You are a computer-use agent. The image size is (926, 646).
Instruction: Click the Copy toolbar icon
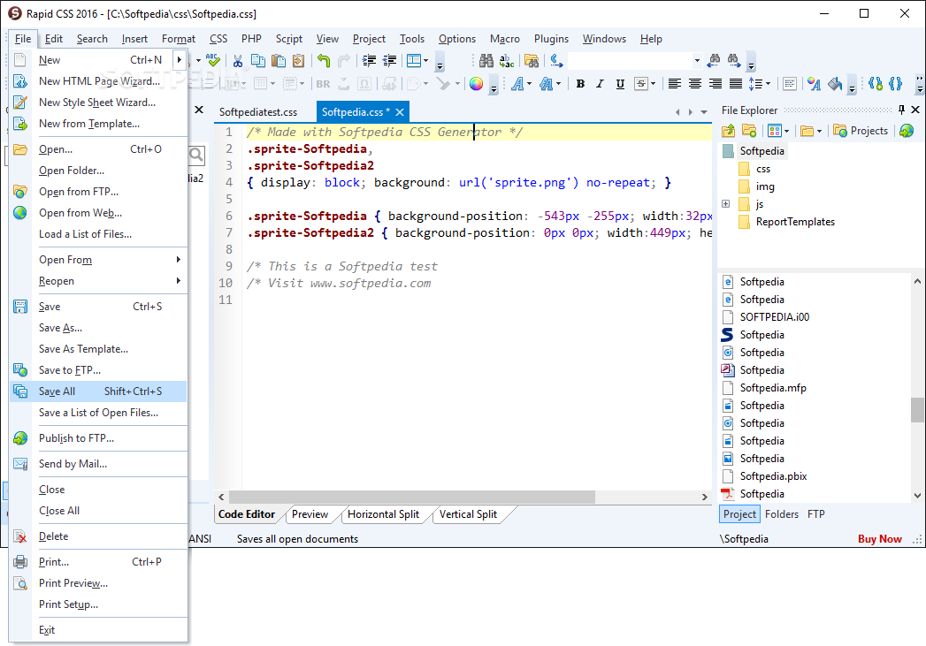pos(258,60)
